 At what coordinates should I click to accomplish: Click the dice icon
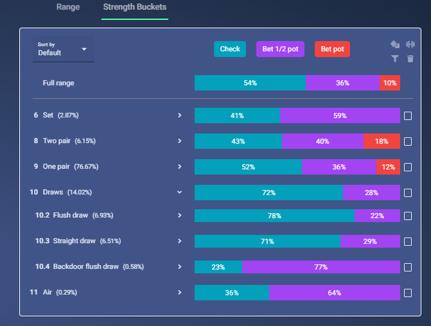tap(395, 44)
